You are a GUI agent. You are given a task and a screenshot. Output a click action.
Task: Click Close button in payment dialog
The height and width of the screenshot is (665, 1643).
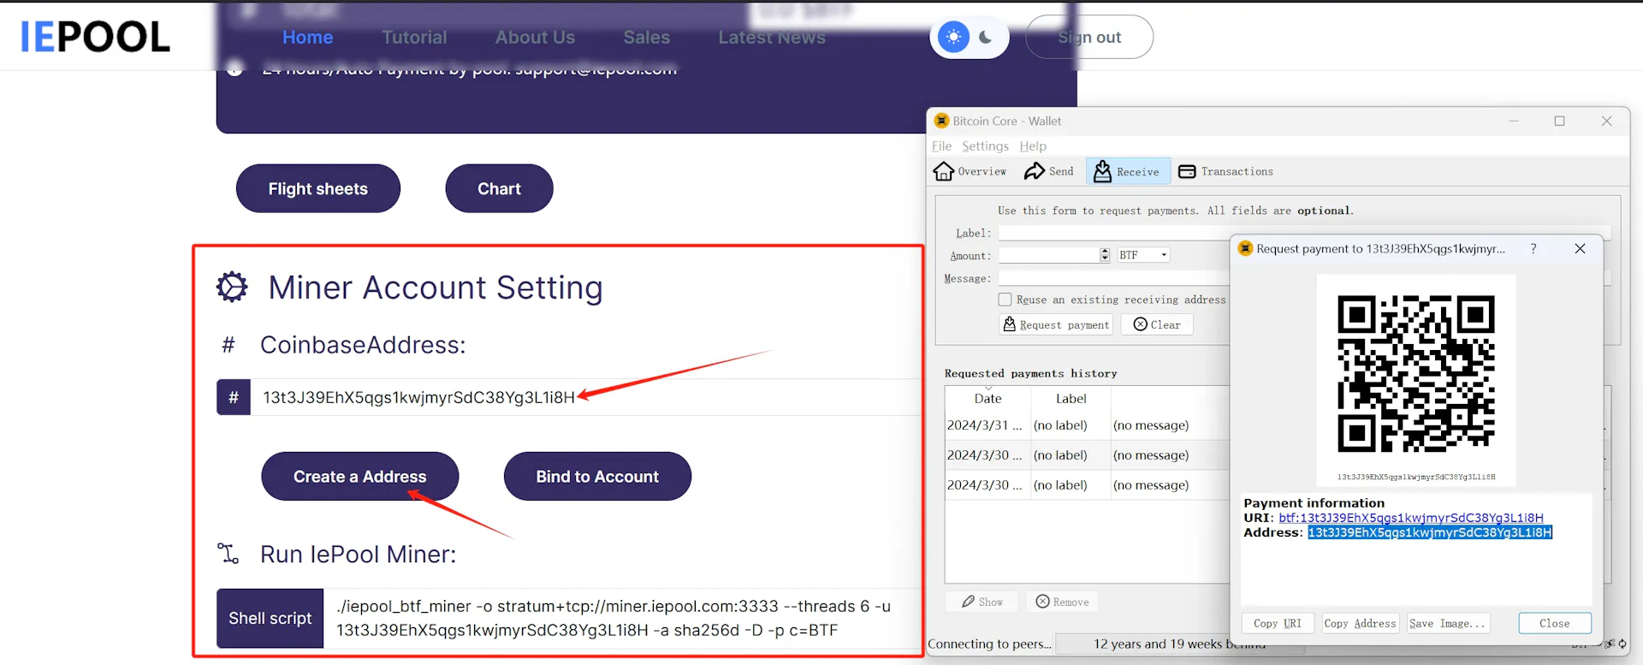click(x=1554, y=623)
